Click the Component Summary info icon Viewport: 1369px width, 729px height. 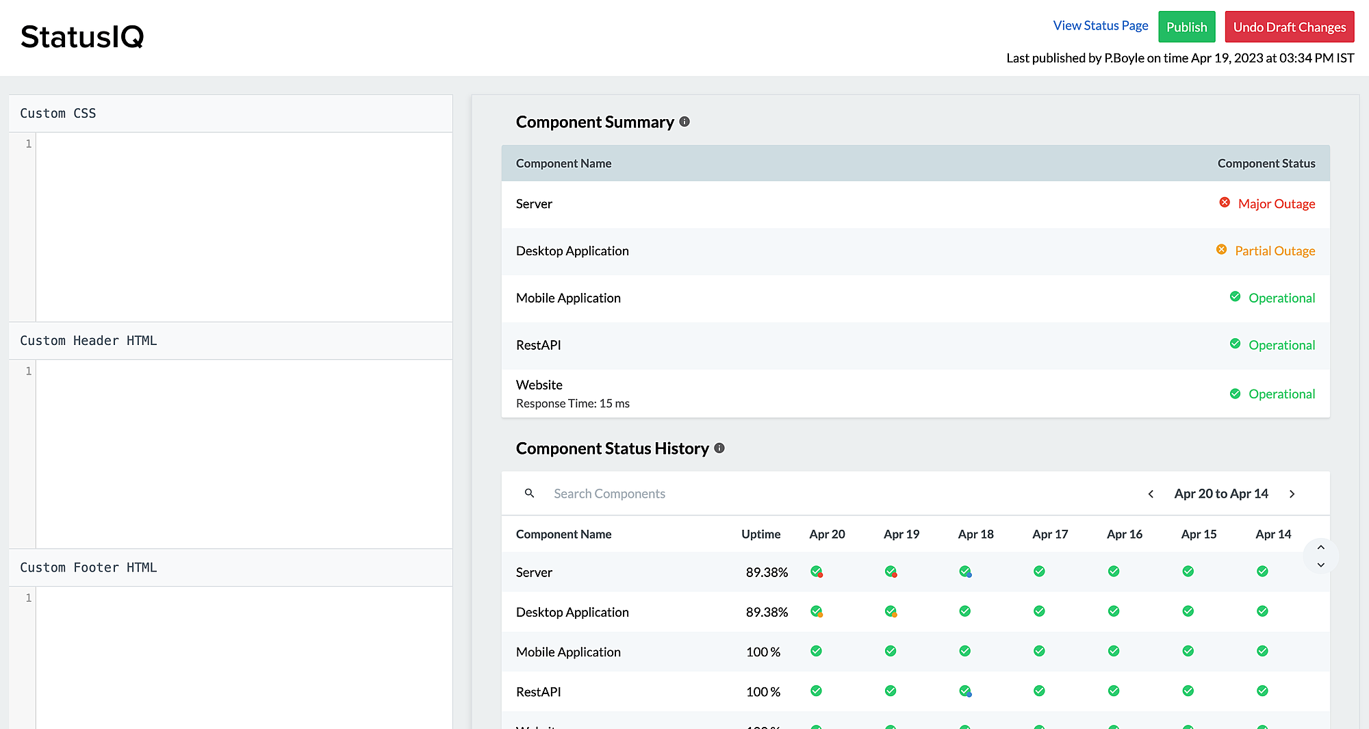coord(684,122)
